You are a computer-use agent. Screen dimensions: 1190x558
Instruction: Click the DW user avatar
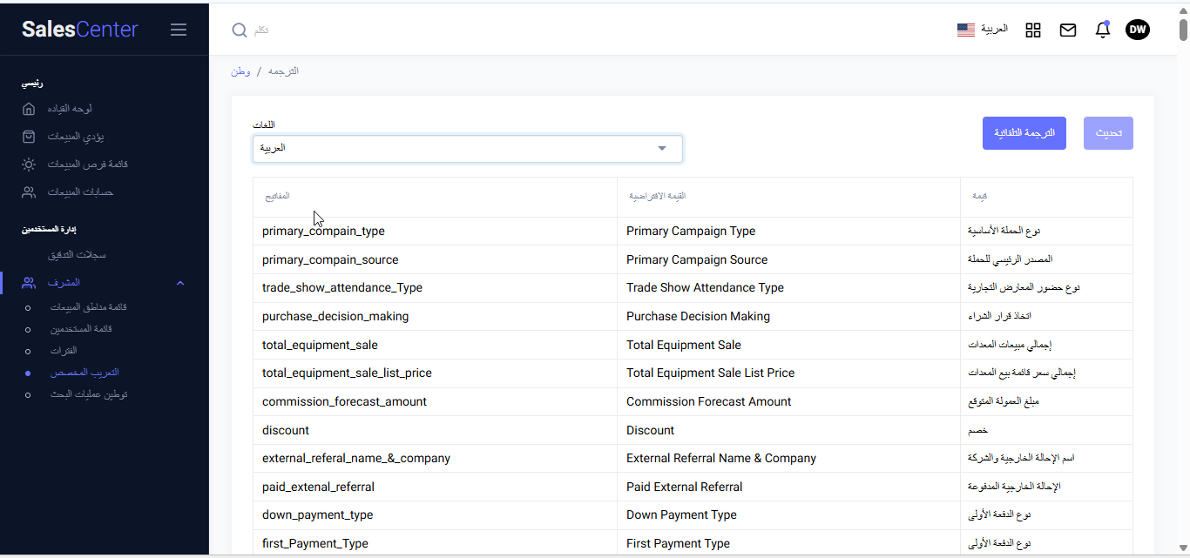1138,30
